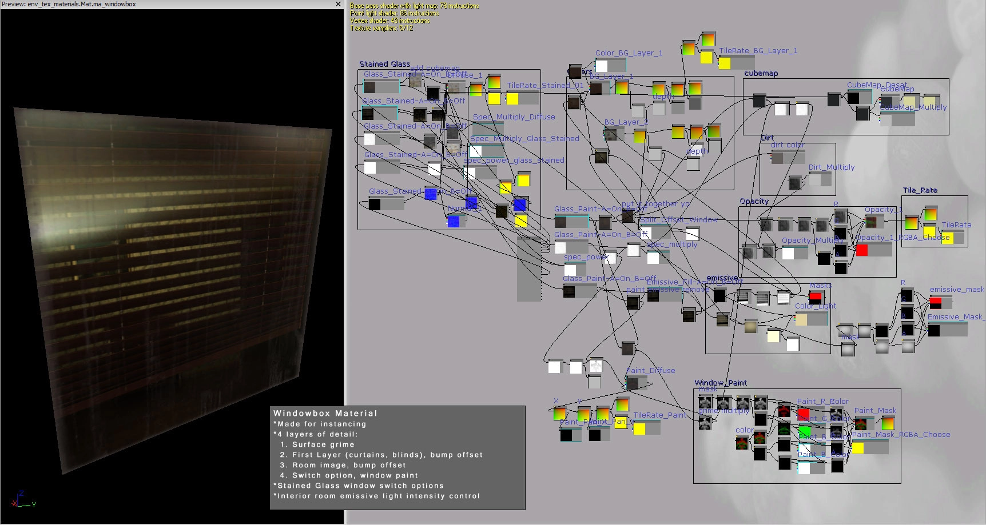Select the TileRate_BG_Layer_1 yellow node

pos(725,63)
